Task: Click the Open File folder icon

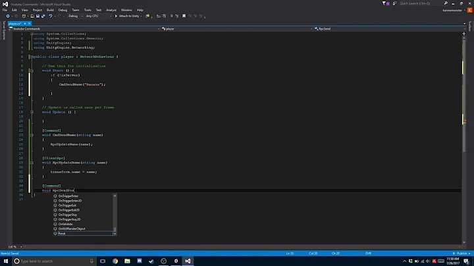Action: [33, 16]
